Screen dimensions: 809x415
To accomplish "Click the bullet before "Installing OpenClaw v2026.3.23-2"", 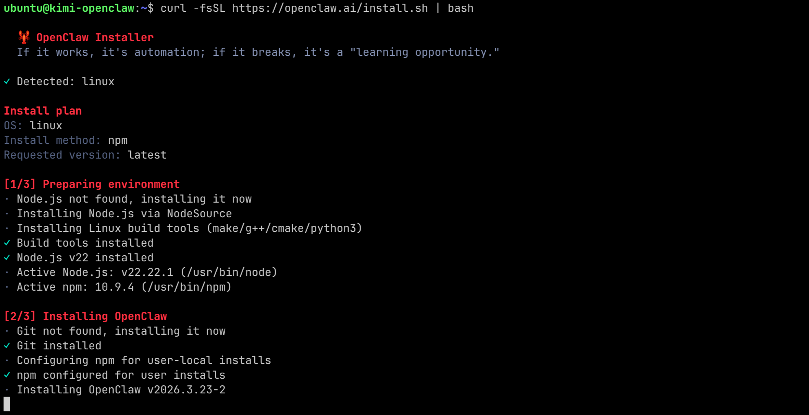I will coord(7,390).
